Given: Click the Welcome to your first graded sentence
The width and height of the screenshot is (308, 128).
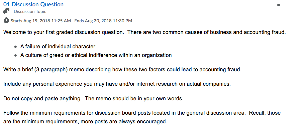Looking at the screenshot, I should [x=64, y=32].
